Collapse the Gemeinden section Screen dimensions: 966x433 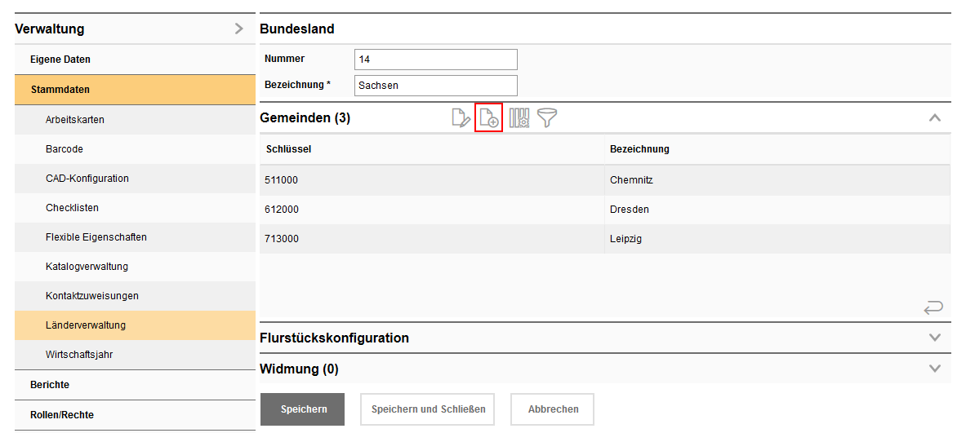935,118
